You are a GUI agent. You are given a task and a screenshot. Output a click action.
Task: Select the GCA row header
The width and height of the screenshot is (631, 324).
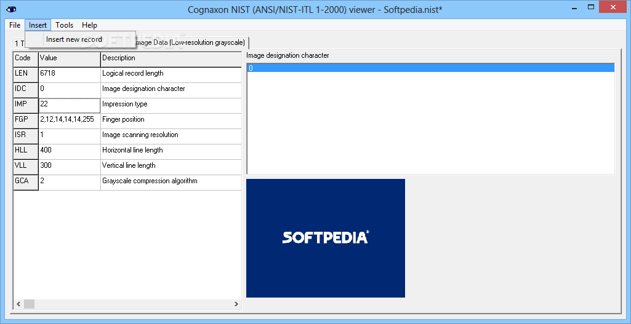pos(26,182)
